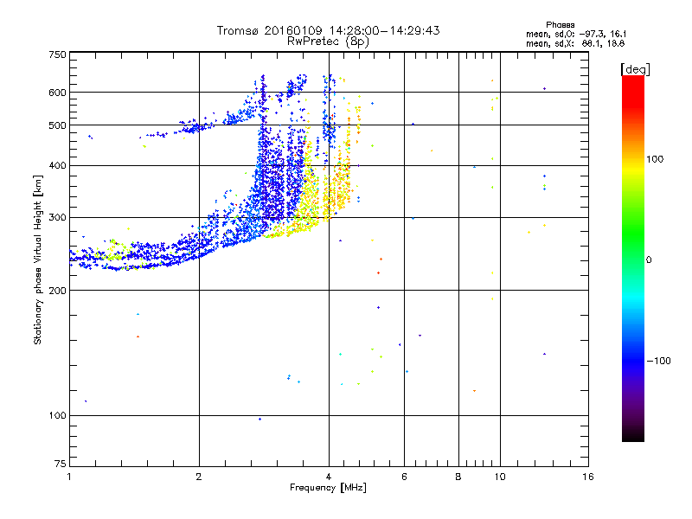This screenshot has width=692, height=519.
Task: Click the 'Stationary phase Virtual Height [km]' axis label
Action: pyautogui.click(x=38, y=259)
